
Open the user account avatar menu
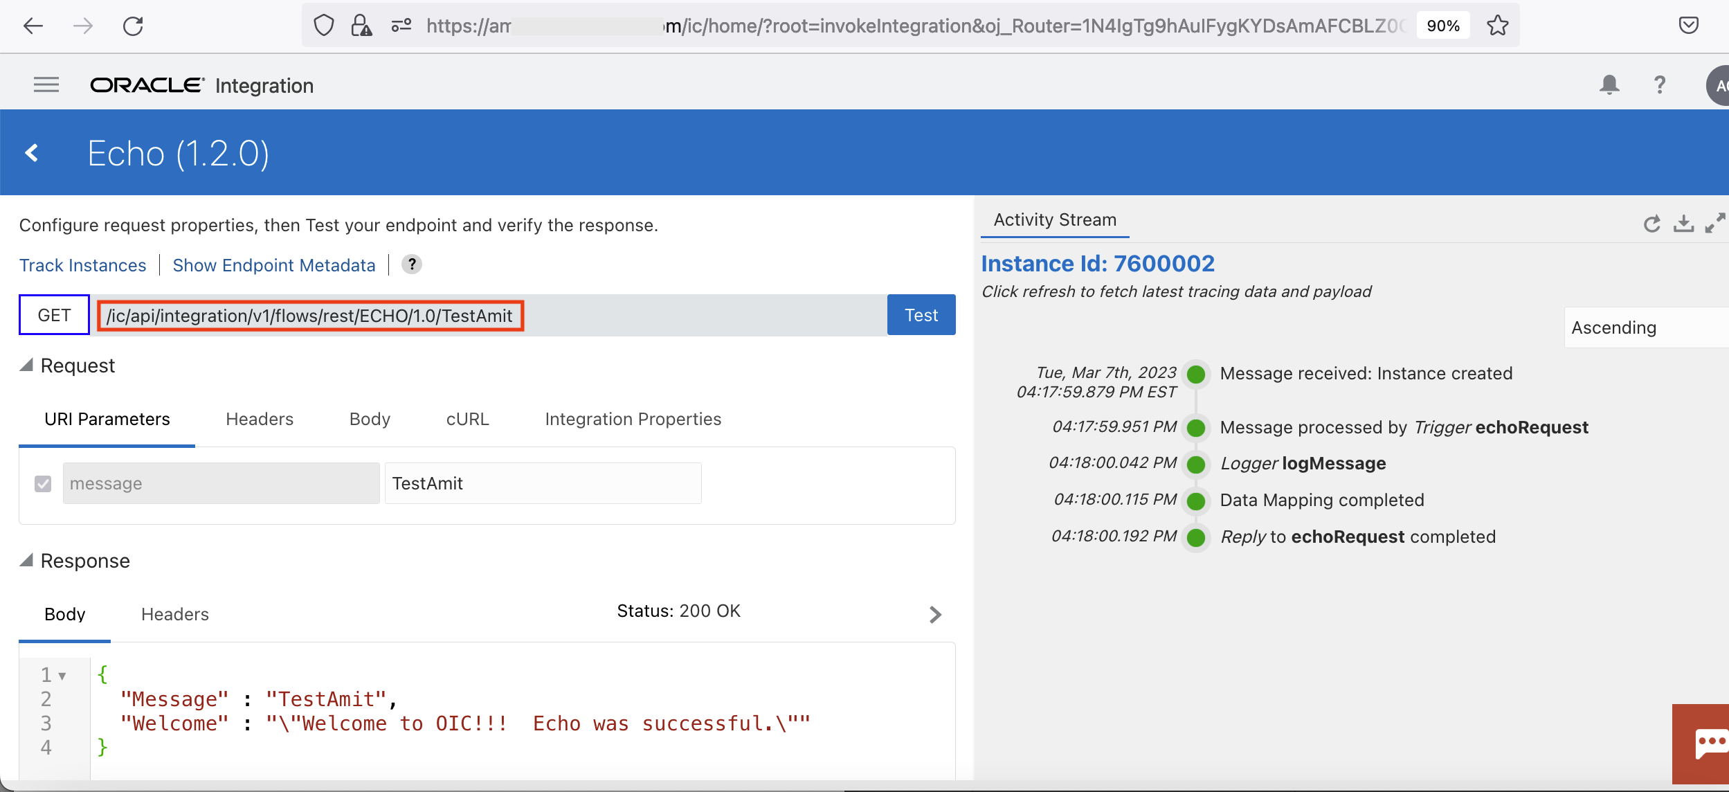(x=1721, y=84)
